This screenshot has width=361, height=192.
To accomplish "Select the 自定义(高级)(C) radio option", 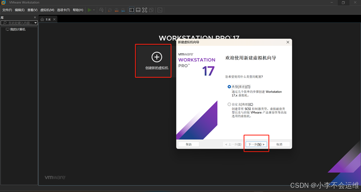I will pyautogui.click(x=229, y=104).
